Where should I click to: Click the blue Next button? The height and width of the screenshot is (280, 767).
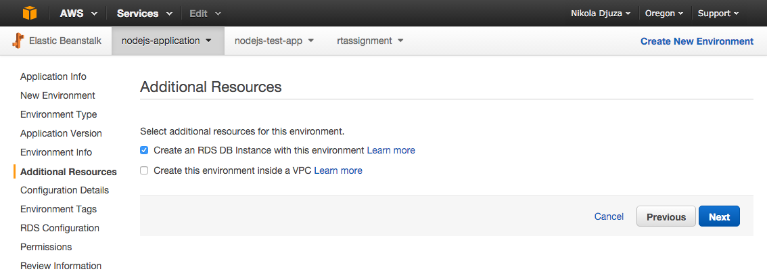click(719, 216)
